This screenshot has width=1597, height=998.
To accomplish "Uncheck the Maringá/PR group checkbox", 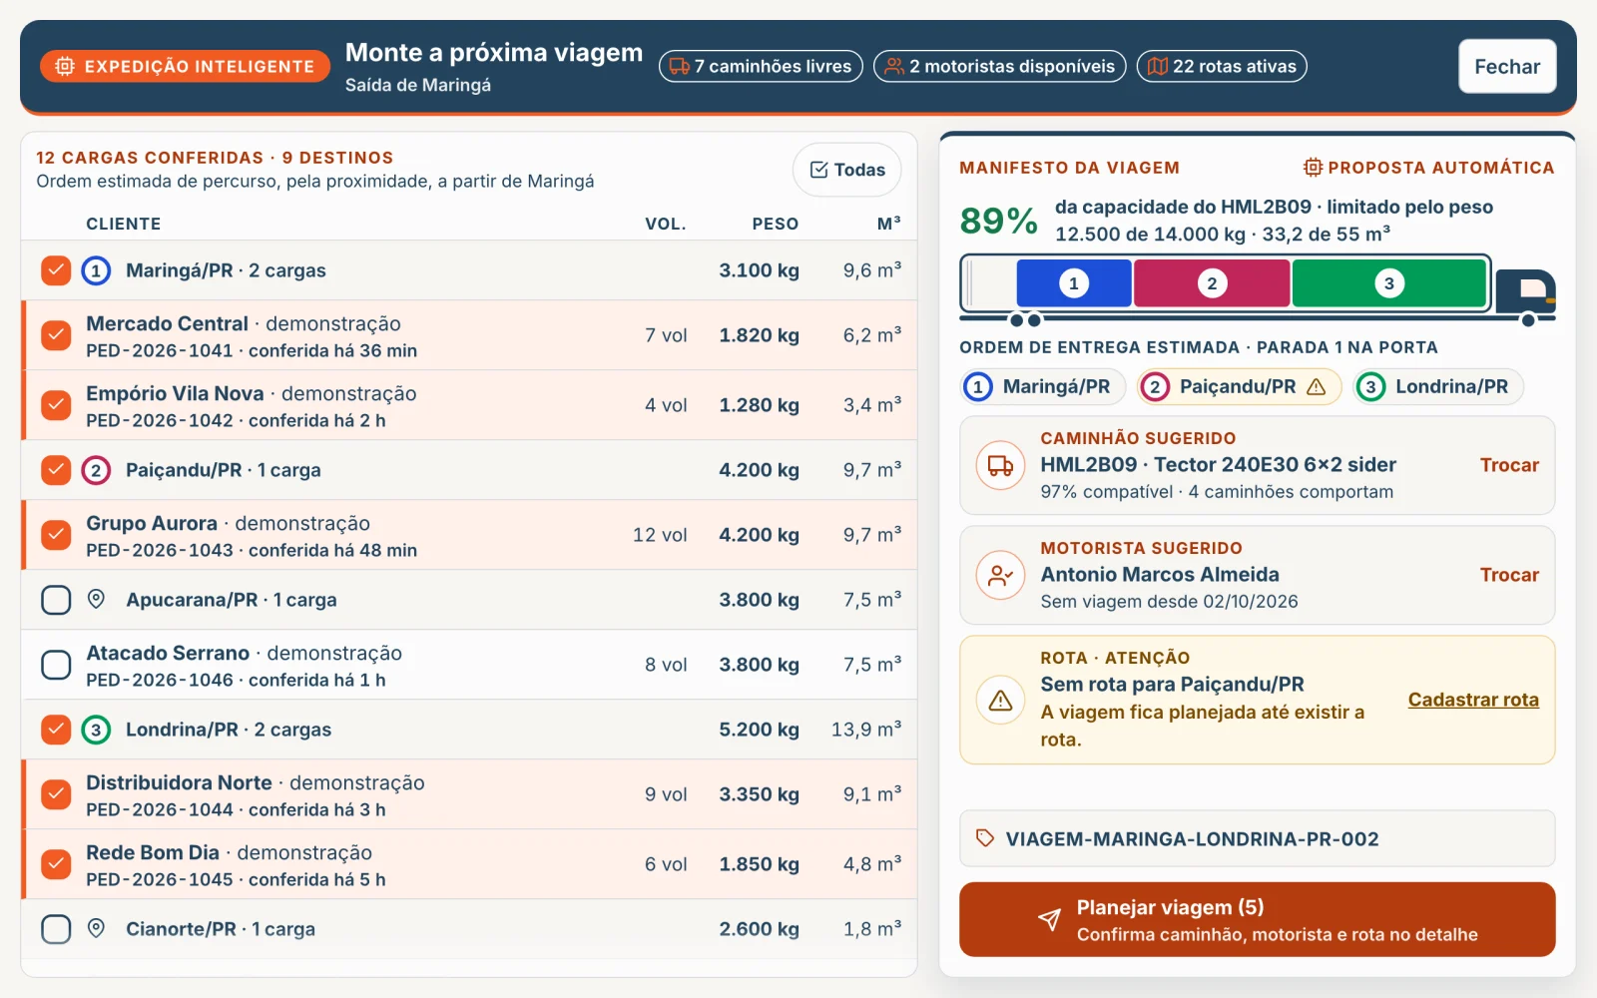I will click(x=56, y=270).
